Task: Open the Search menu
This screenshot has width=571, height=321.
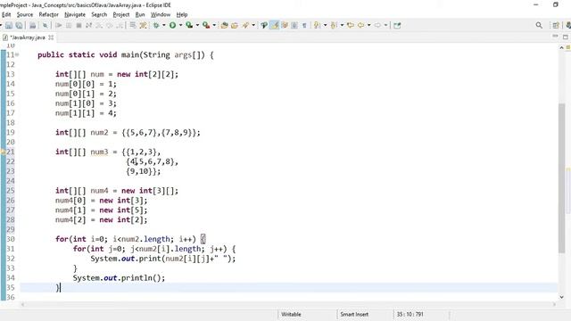Action: click(99, 14)
